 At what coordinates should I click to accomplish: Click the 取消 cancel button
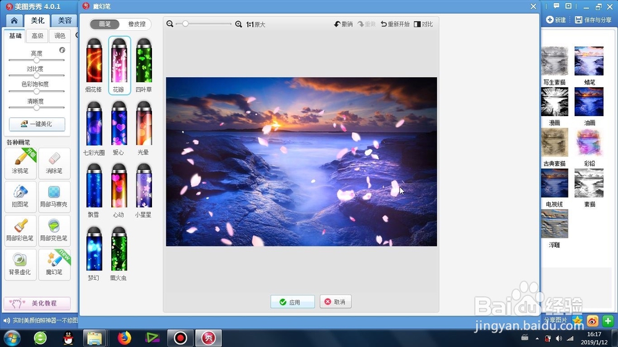pos(336,302)
